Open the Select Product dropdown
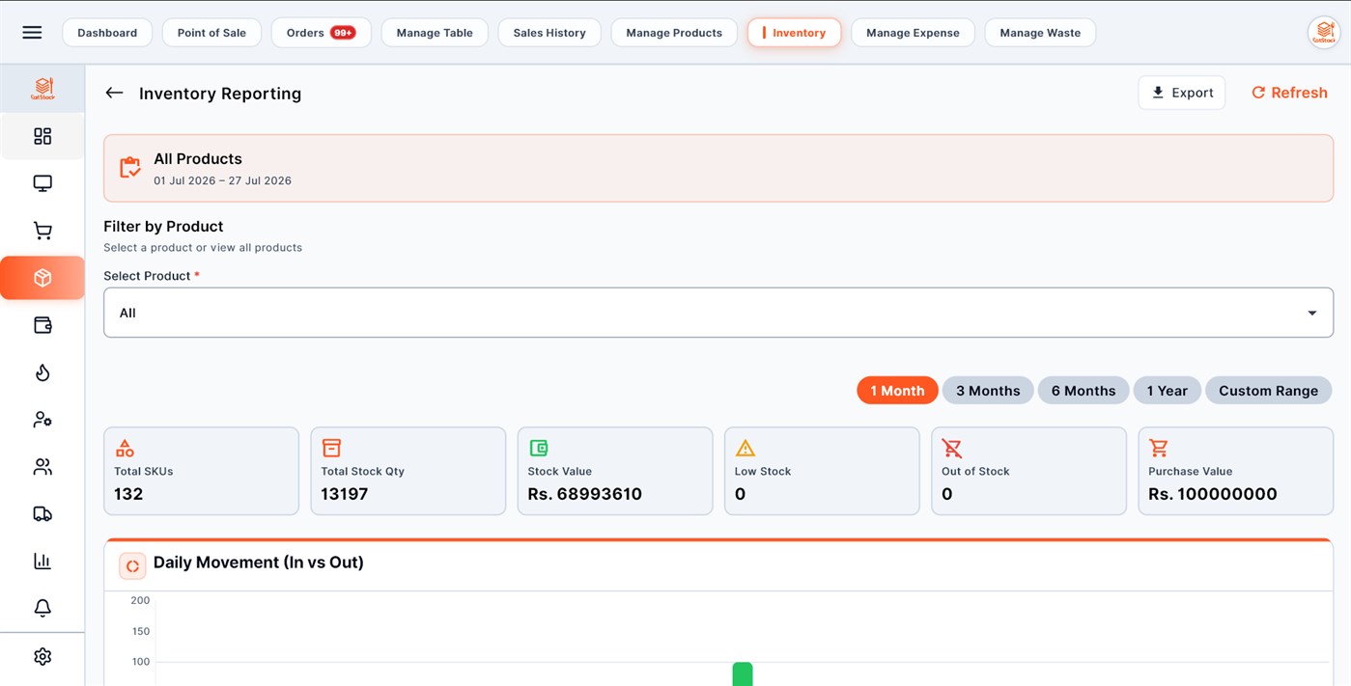Image resolution: width=1351 pixels, height=686 pixels. click(718, 313)
